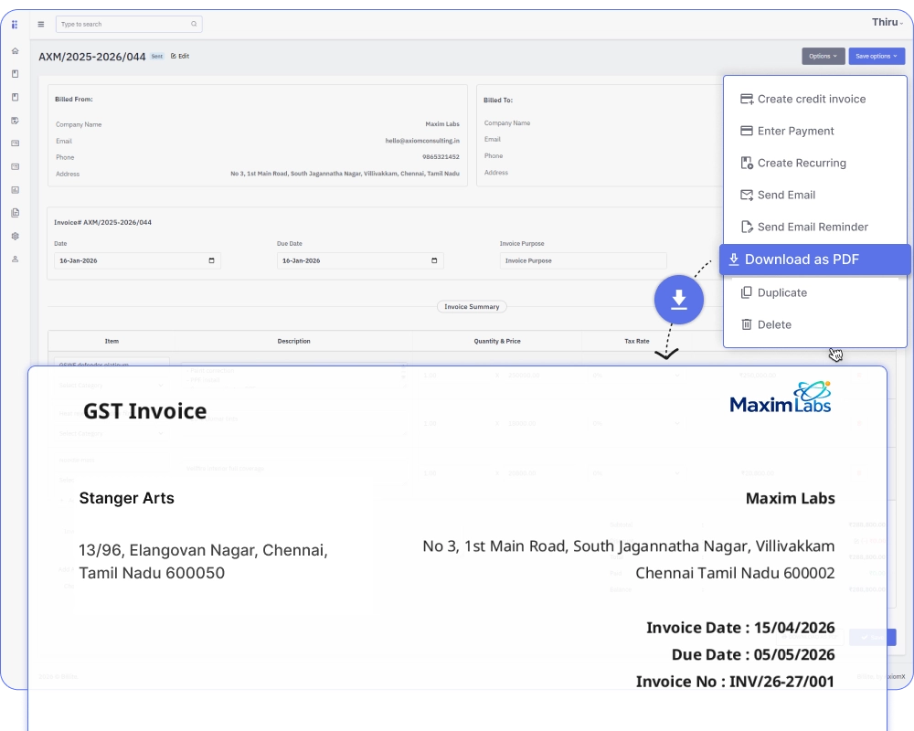914x731 pixels.
Task: Open the sidebar note-with-pencil icon
Action: tap(16, 121)
